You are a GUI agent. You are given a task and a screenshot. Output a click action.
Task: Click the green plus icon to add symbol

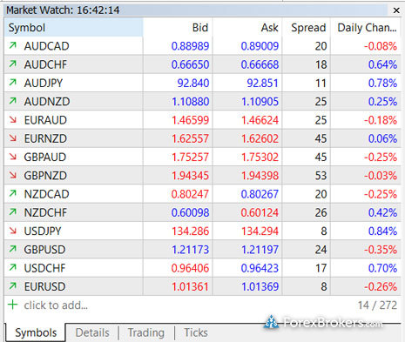pyautogui.click(x=12, y=305)
